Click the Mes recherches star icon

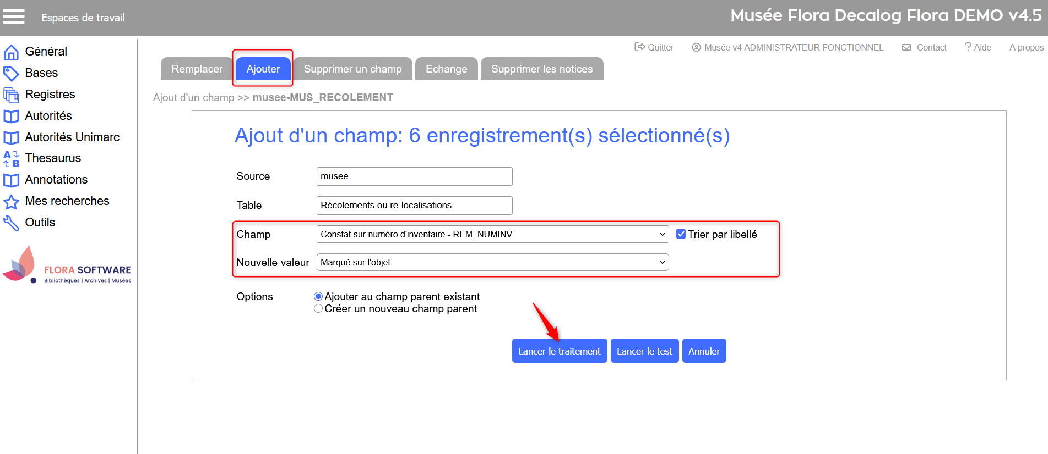click(x=11, y=202)
